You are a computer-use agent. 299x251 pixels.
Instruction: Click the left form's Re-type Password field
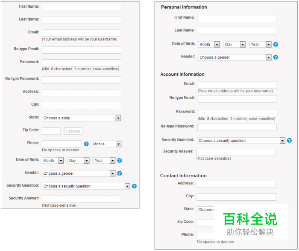pyautogui.click(x=82, y=80)
